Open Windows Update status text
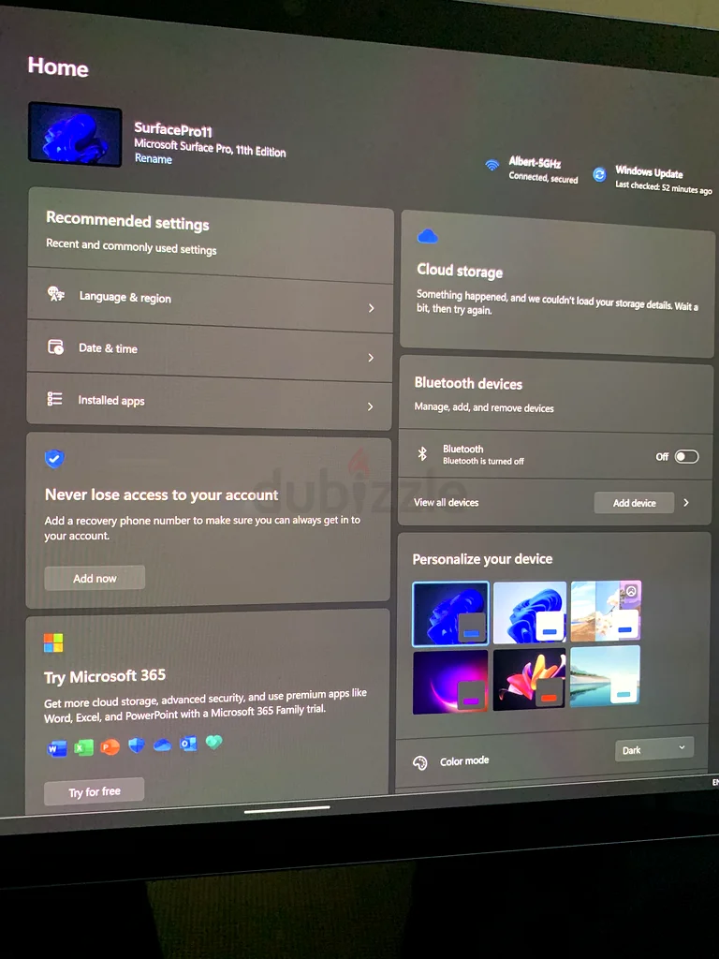719x959 pixels. [x=664, y=180]
